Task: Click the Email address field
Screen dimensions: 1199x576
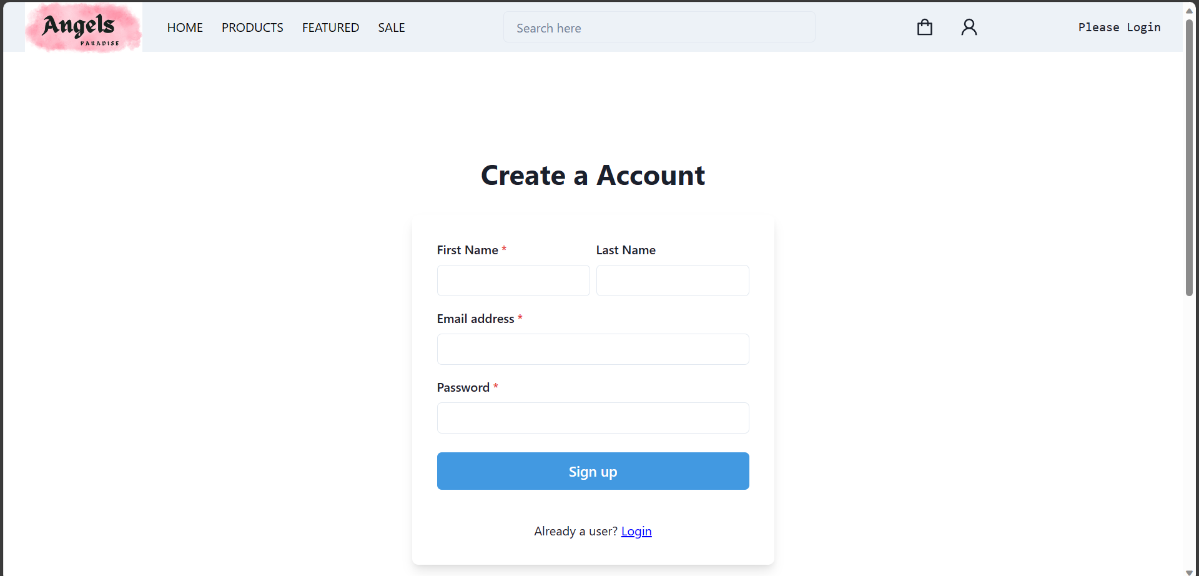Action: (593, 349)
